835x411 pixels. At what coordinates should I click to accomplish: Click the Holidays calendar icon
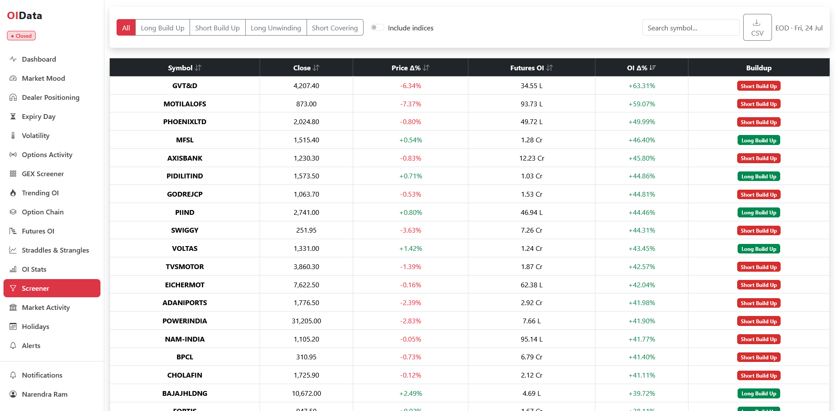tap(13, 326)
